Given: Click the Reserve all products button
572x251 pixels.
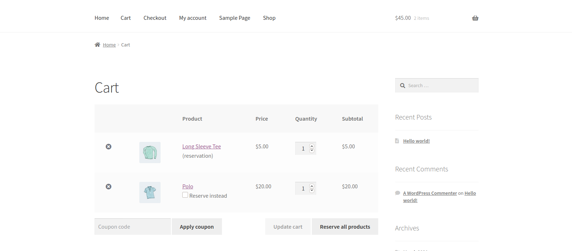Looking at the screenshot, I should click(345, 227).
